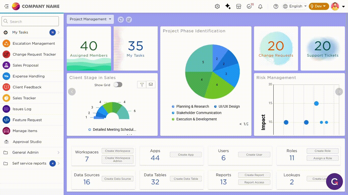Viewport: 348px width, 195px height.
Task: Click the help question mark icon
Action: [x=276, y=7]
